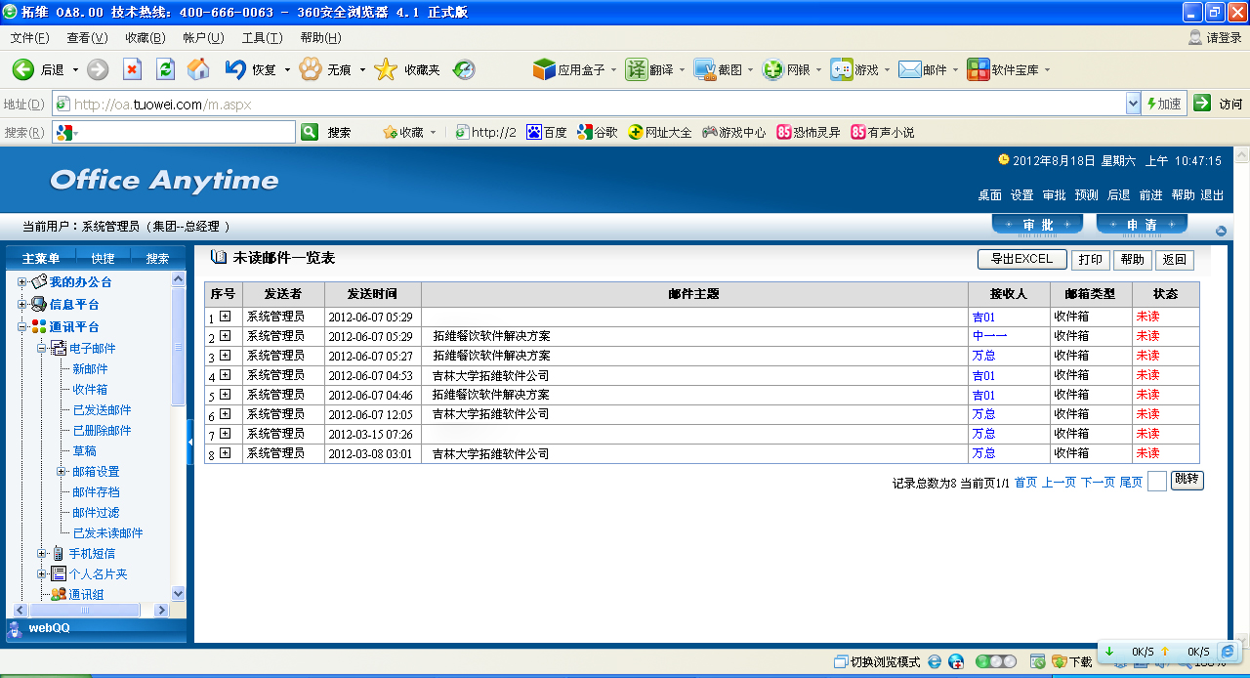Expand 我的办公台 tree node
1250x678 pixels.
pyautogui.click(x=22, y=282)
